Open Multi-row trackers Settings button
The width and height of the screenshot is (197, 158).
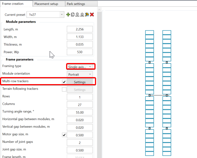(80, 82)
